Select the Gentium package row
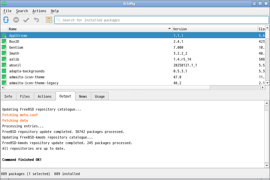 [133, 47]
